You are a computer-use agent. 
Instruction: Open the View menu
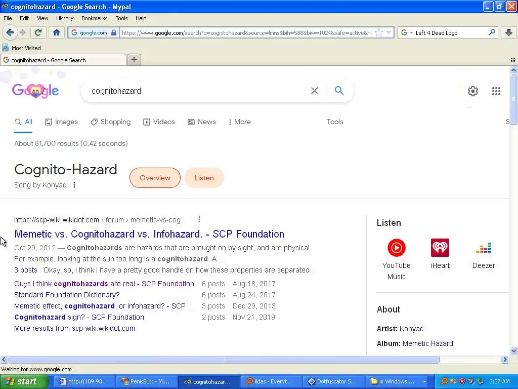coord(42,18)
